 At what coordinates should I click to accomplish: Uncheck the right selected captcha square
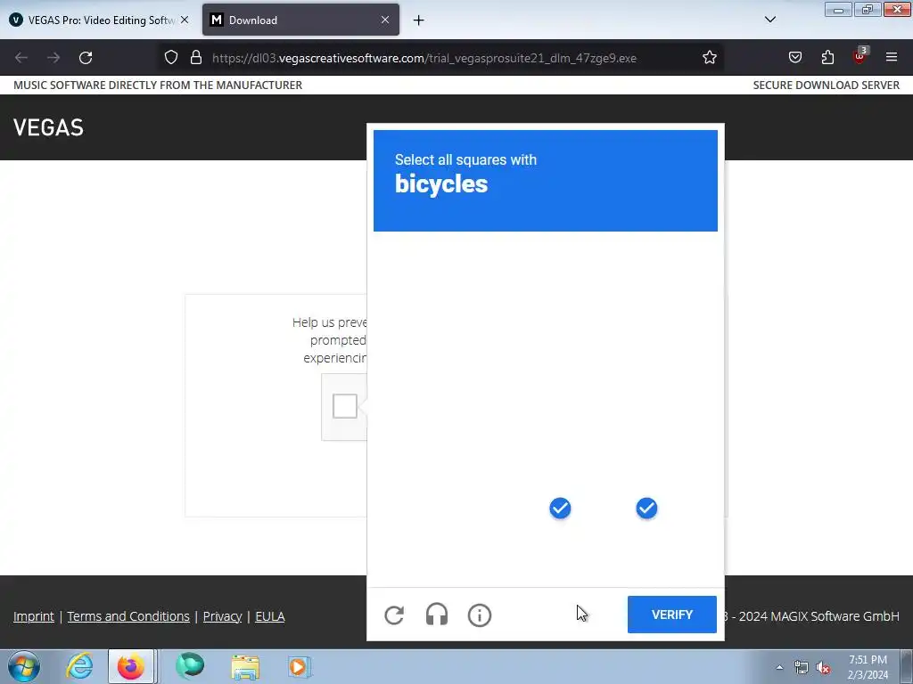pos(646,508)
